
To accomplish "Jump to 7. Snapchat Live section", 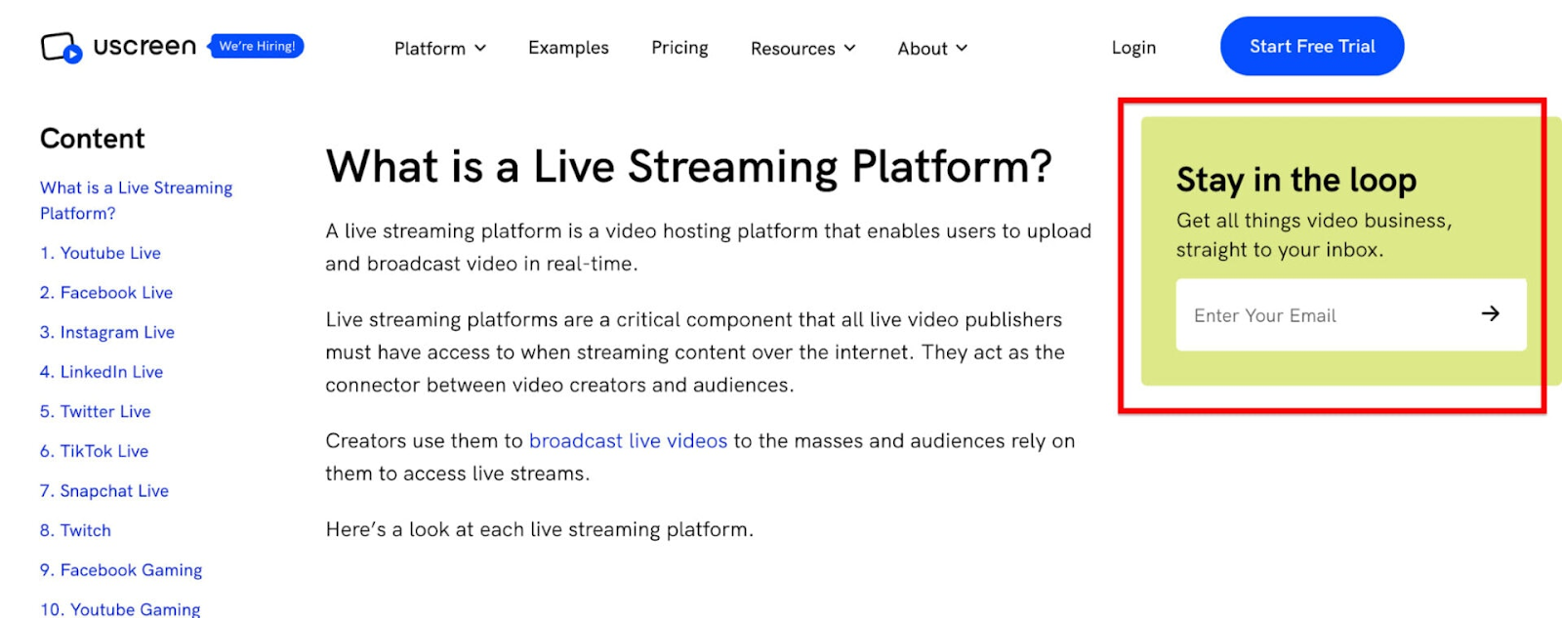I will tap(104, 491).
